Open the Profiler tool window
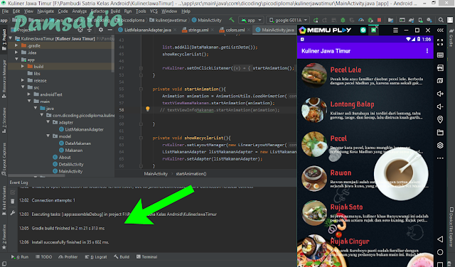Screen dimensions: 455x267 68,257
